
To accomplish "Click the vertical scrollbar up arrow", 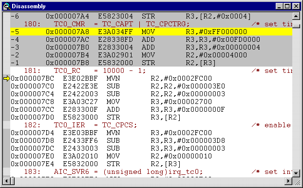I will (296, 16).
